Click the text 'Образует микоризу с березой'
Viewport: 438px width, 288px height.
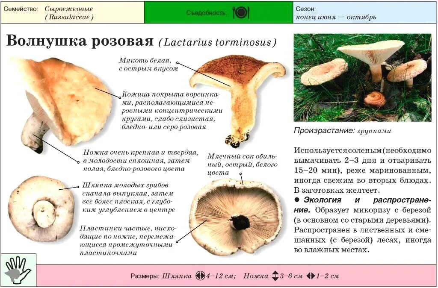[373, 210]
